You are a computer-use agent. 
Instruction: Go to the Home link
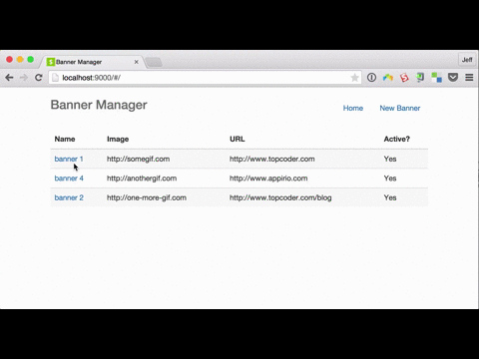[353, 108]
